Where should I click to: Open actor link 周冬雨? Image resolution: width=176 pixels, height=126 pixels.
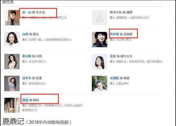114,34
